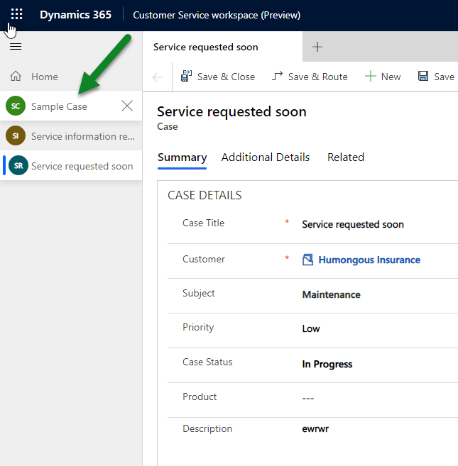Click the SC avatar for Sample Case

tap(16, 106)
